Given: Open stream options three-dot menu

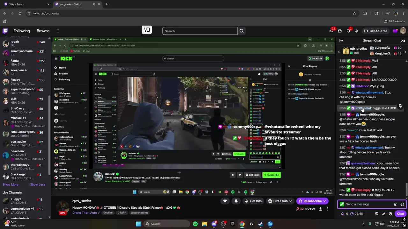Looking at the screenshot, I should [327, 209].
